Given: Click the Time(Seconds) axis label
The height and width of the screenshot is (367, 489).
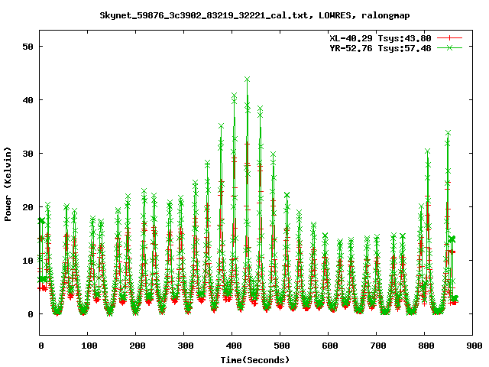Looking at the screenshot, I should (255, 360).
